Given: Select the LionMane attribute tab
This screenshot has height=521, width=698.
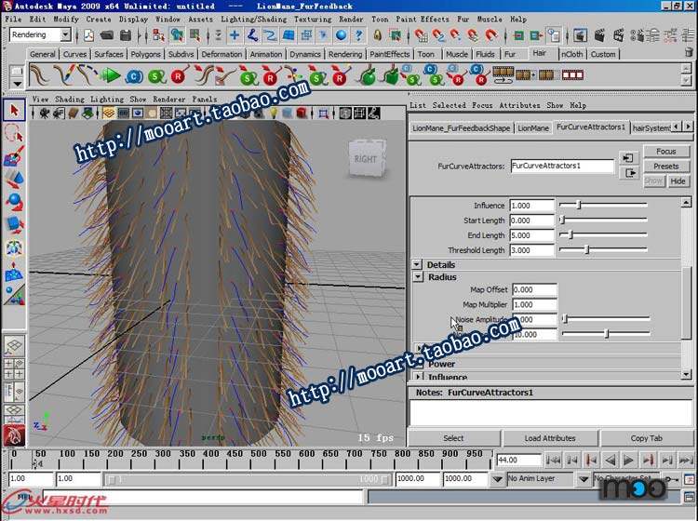Looking at the screenshot, I should tap(533, 128).
